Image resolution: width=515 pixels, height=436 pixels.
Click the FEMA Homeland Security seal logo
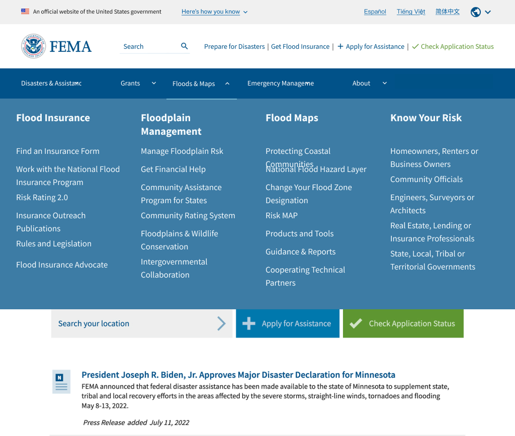point(34,46)
